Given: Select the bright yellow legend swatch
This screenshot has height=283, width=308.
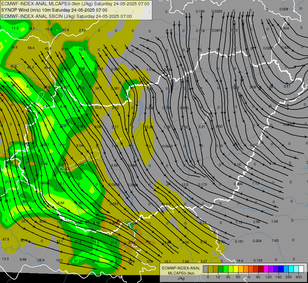Looking at the screenshot, I should [x=236, y=269].
